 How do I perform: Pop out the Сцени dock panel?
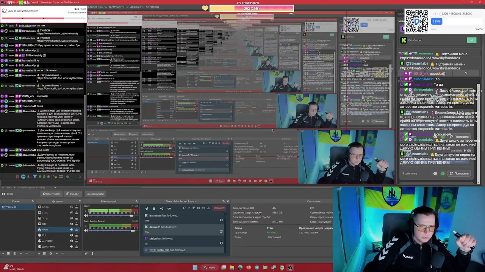33,201
